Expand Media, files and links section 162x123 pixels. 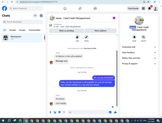coord(139,58)
